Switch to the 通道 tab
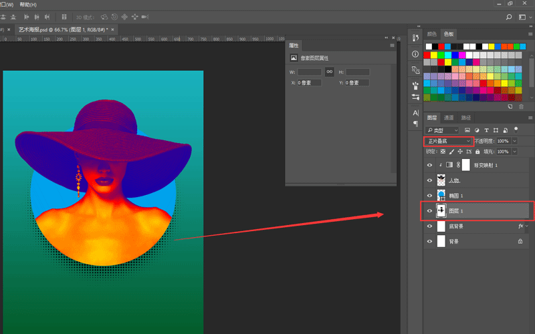Screen dimensions: 535x334 (x=449, y=118)
